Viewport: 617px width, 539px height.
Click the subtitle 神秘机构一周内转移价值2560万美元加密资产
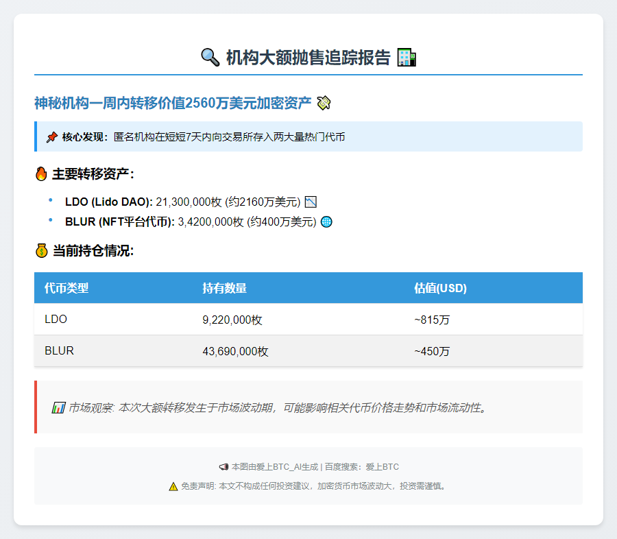click(x=173, y=103)
